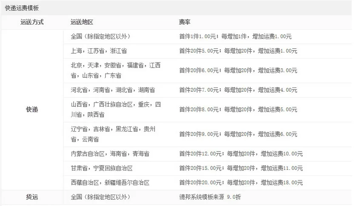Select the 费率 column header

[x=184, y=22]
